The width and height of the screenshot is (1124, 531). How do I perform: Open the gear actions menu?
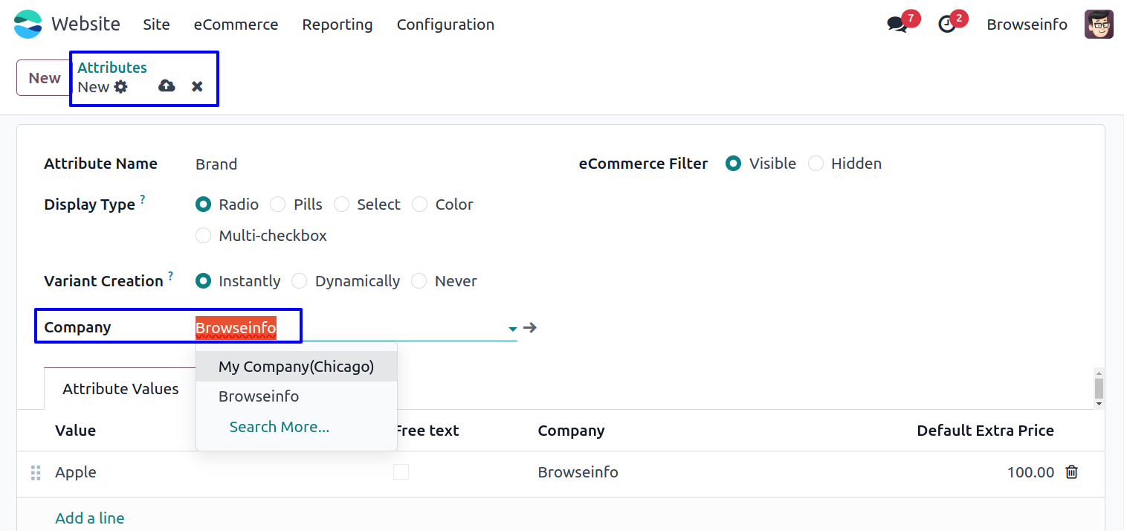120,87
